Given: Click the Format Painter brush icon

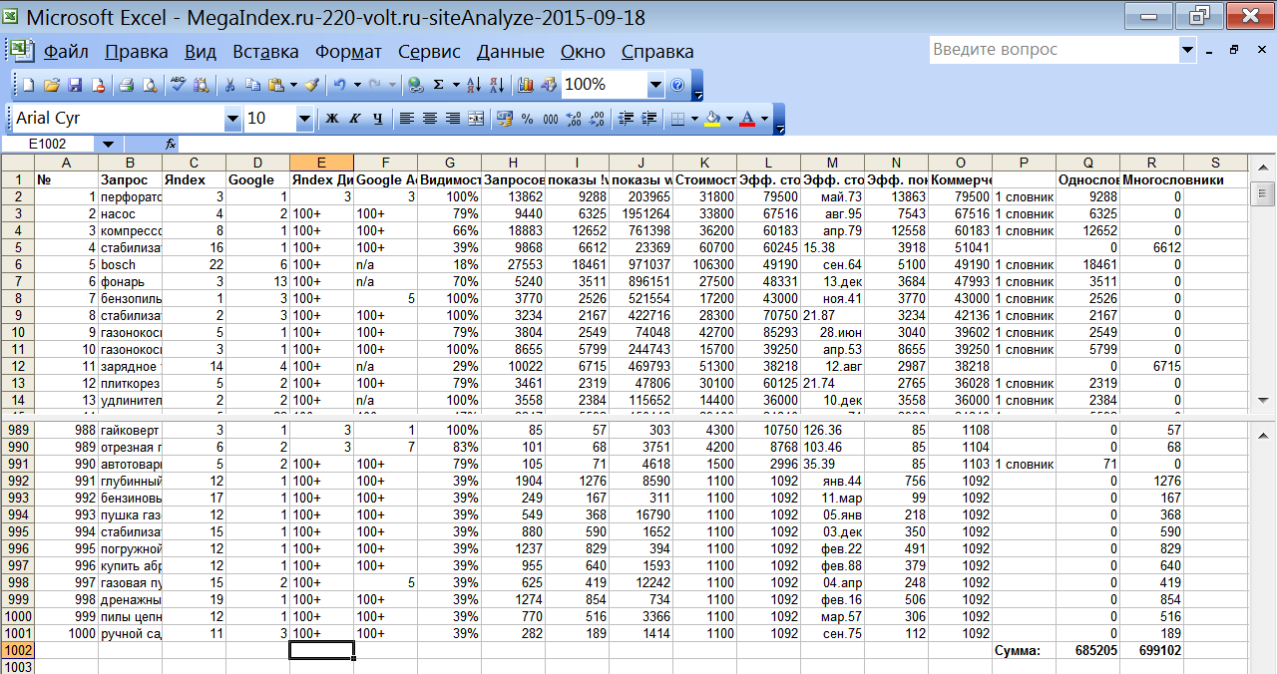Looking at the screenshot, I should click(x=311, y=86).
